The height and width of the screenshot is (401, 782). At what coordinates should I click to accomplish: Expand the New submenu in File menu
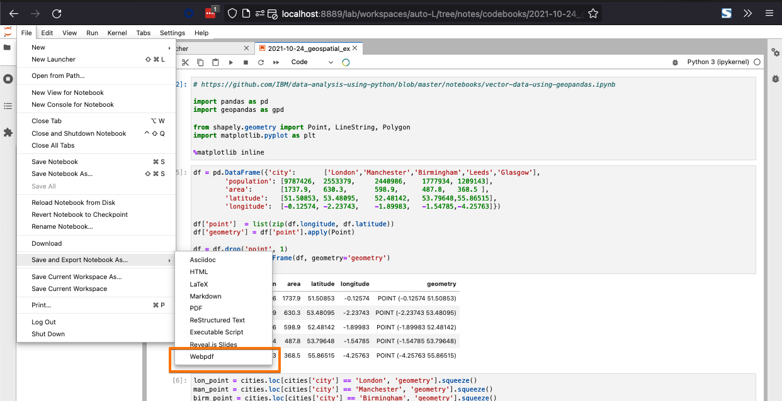tap(38, 47)
